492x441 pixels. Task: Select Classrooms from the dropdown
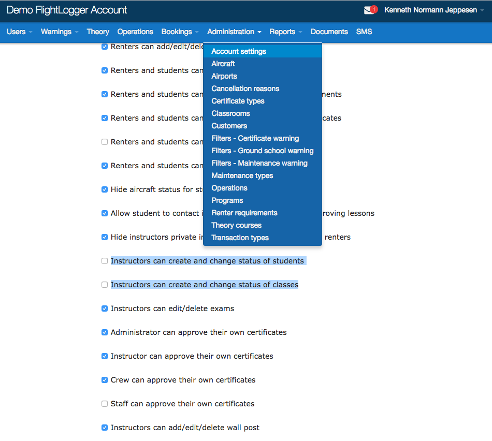[263, 113]
